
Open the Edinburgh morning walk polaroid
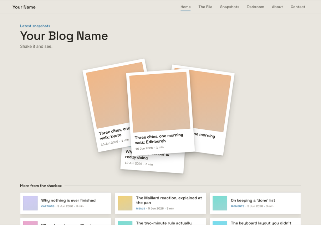pyautogui.click(x=160, y=112)
